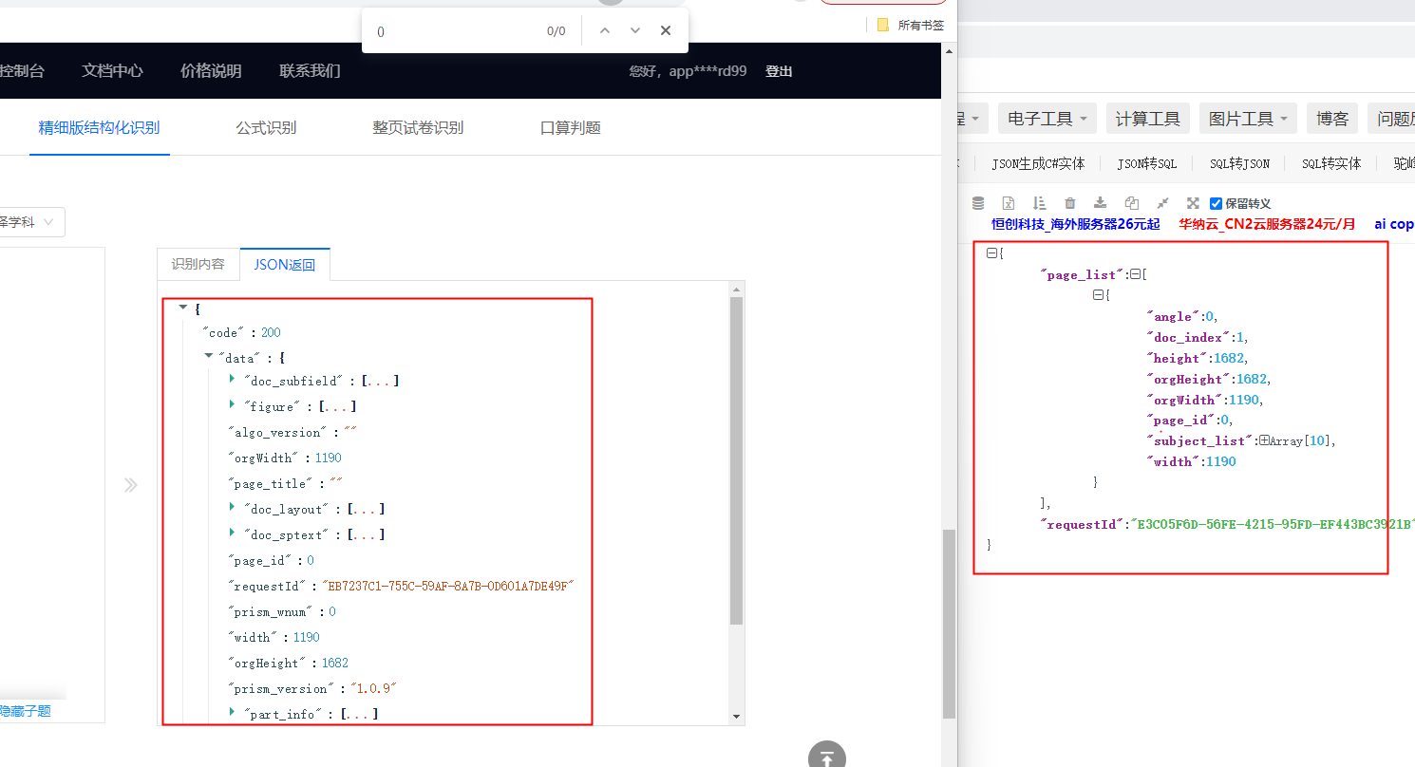Expand the "part_info" array node
The width and height of the screenshot is (1415, 767).
click(233, 711)
